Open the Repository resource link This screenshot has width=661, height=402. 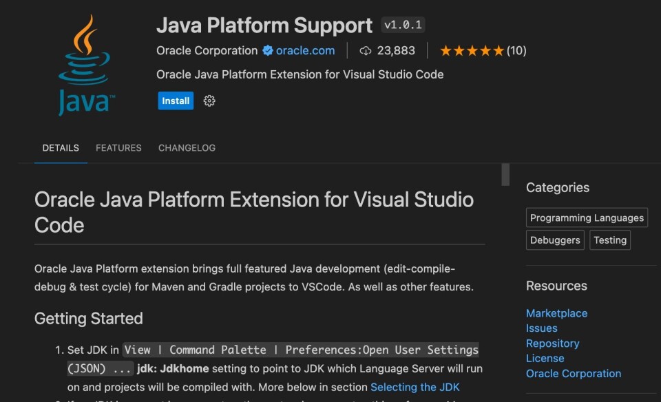point(553,343)
